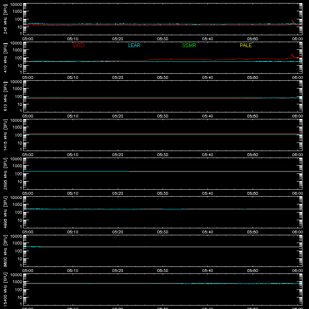The width and height of the screenshot is (309, 309).
Task: Select the '4995 MHz [SFU]' axis title
Action: (5, 212)
